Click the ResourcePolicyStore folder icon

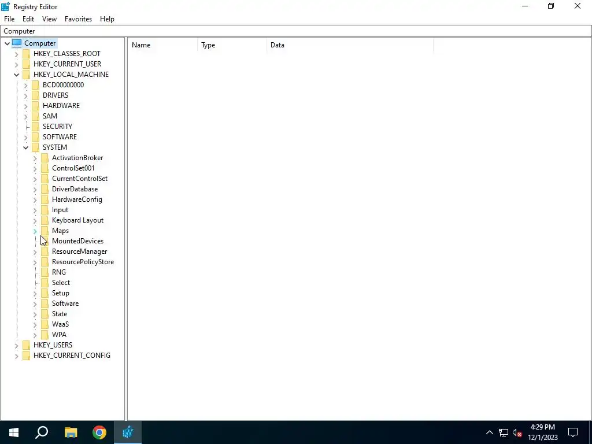pyautogui.click(x=45, y=262)
